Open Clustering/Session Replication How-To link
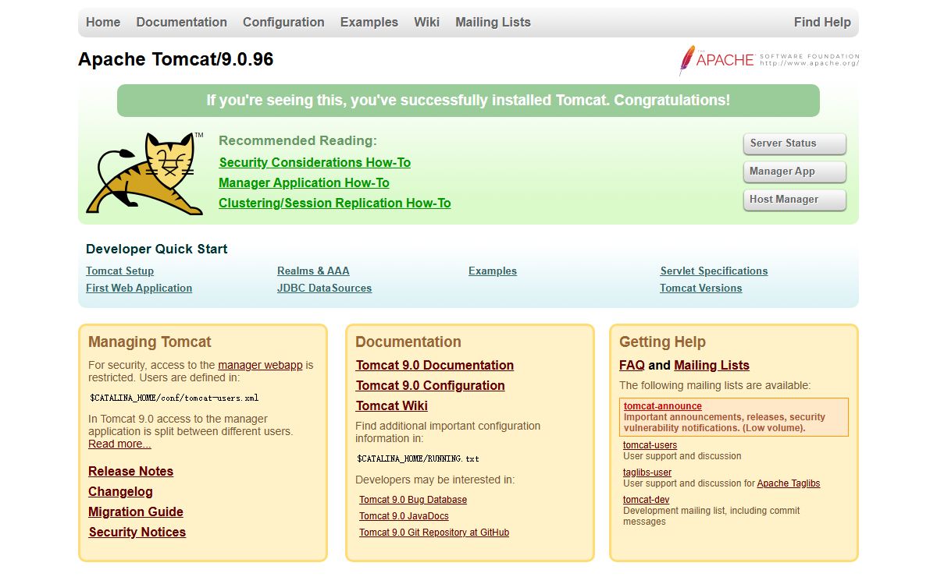 tap(335, 203)
